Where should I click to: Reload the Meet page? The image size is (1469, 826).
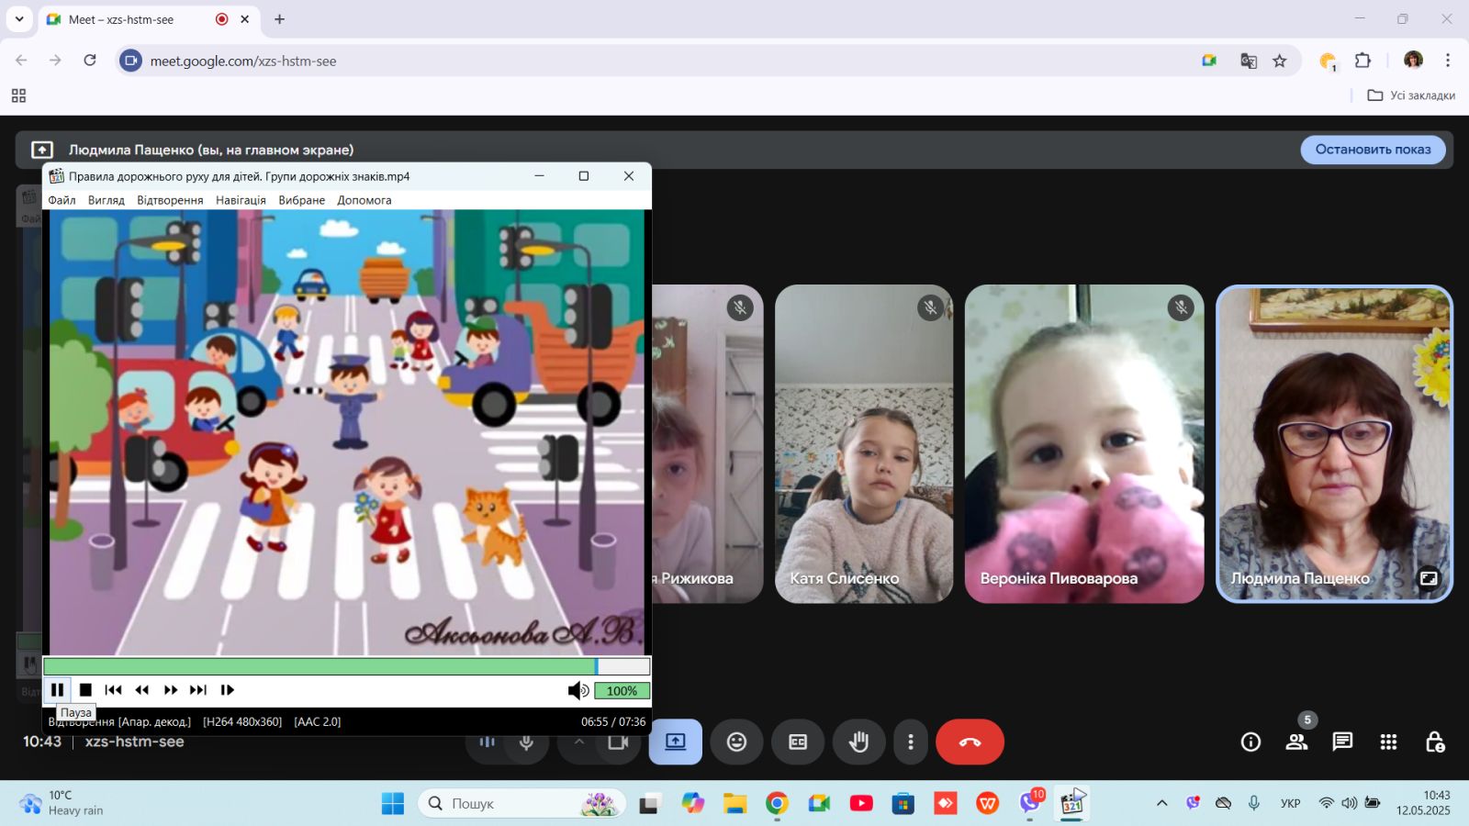(90, 61)
